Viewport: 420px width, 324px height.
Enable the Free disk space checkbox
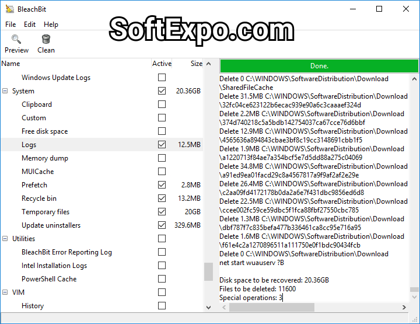pyautogui.click(x=162, y=131)
